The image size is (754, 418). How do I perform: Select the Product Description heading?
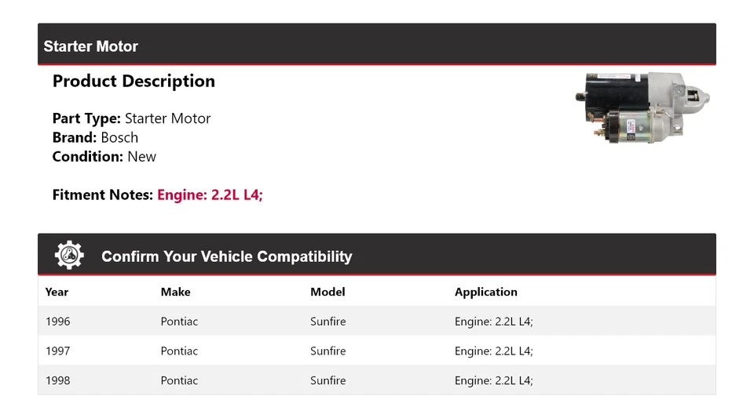point(134,82)
